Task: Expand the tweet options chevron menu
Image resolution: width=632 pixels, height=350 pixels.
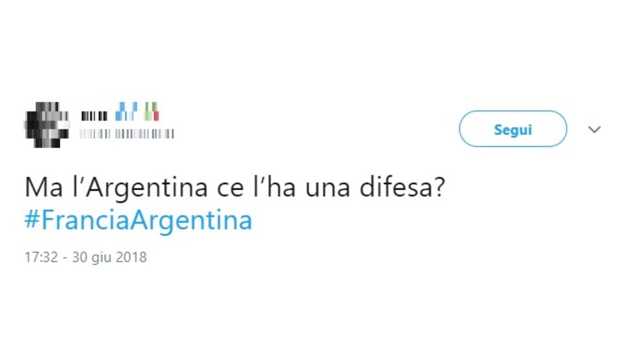Action: (594, 130)
